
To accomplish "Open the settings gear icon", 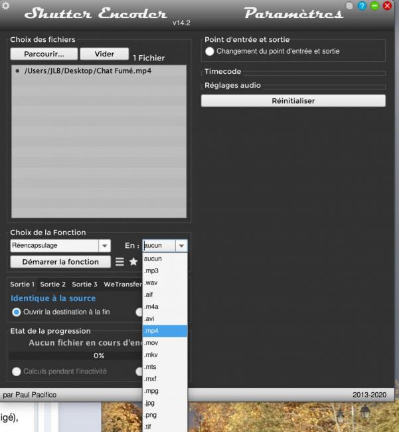I will [7, 5].
